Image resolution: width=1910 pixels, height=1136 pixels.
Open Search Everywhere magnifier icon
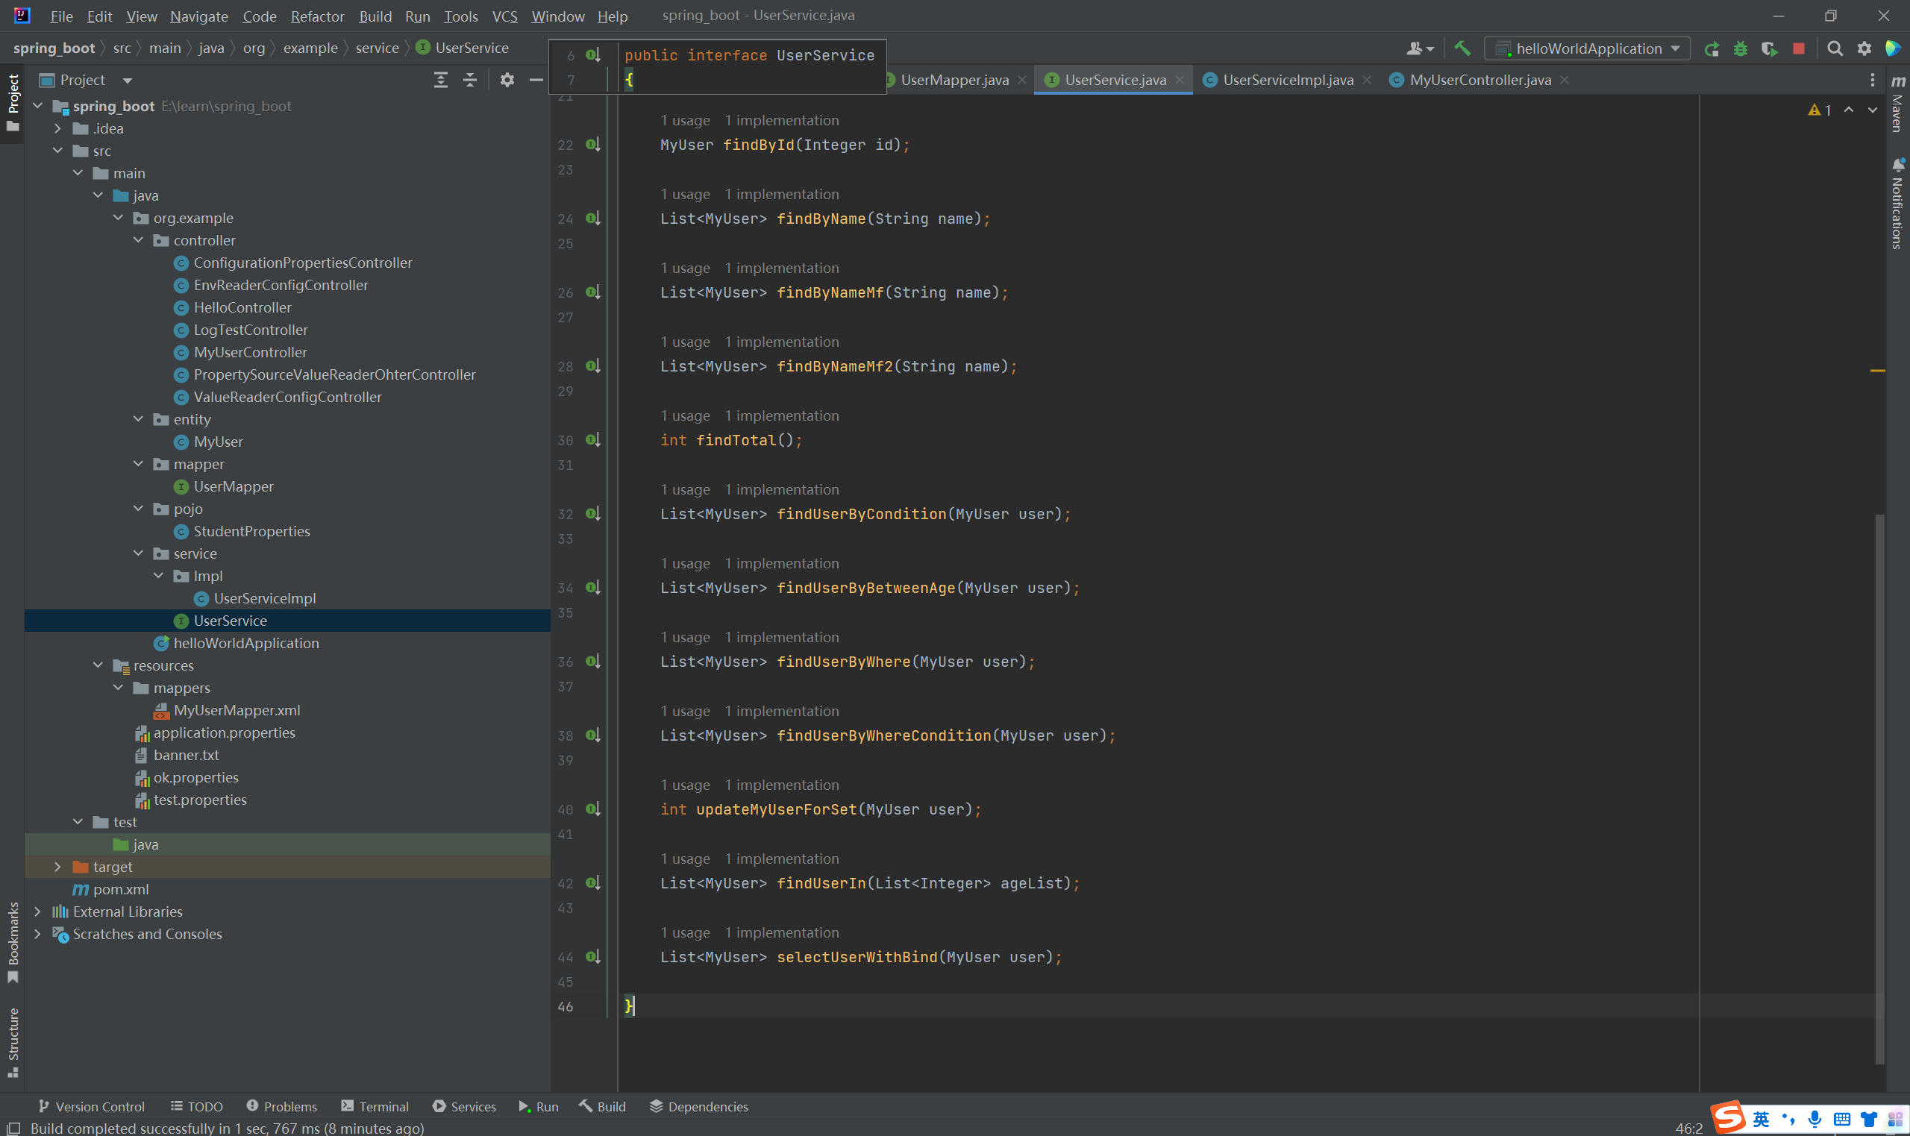pyautogui.click(x=1835, y=48)
